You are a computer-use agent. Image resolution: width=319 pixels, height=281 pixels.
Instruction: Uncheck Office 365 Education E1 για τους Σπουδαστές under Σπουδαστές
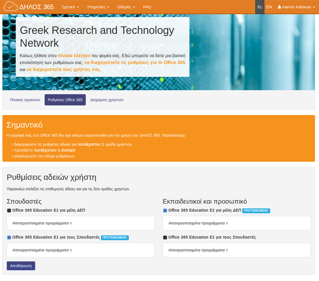pos(9,237)
